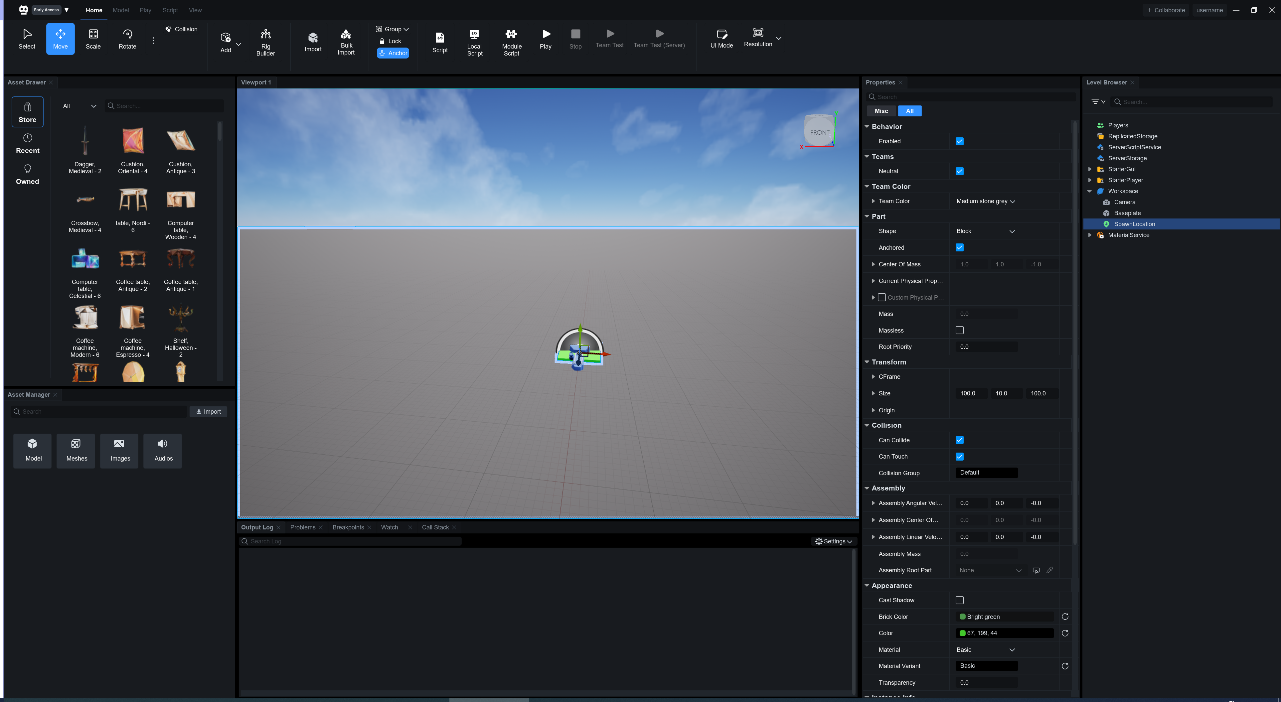Select the Scale tool
Screen dimensions: 1281x702
[93, 39]
